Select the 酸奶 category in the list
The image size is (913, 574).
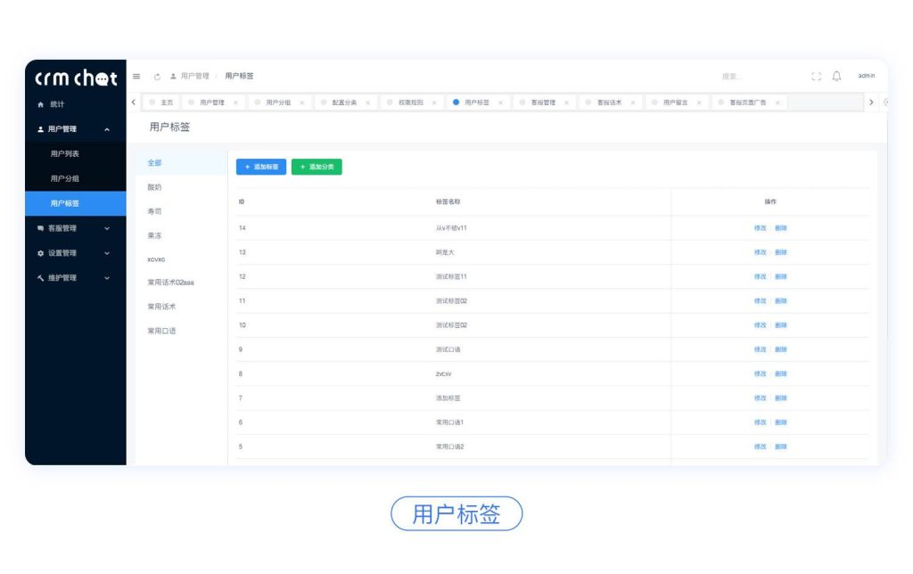155,187
